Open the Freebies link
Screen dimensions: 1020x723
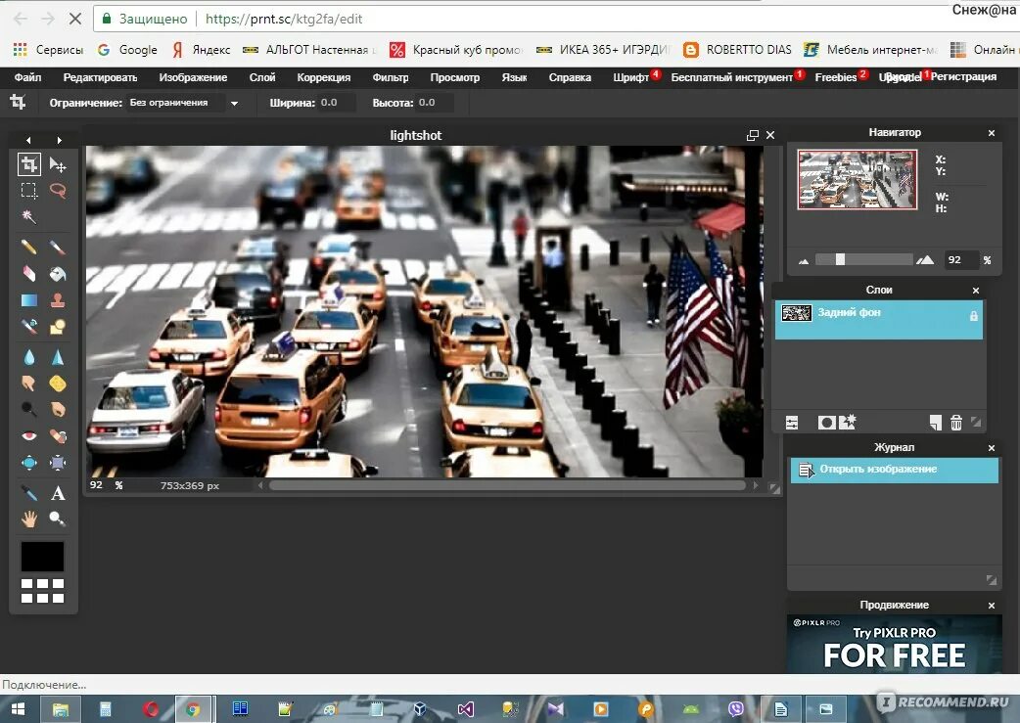[836, 77]
